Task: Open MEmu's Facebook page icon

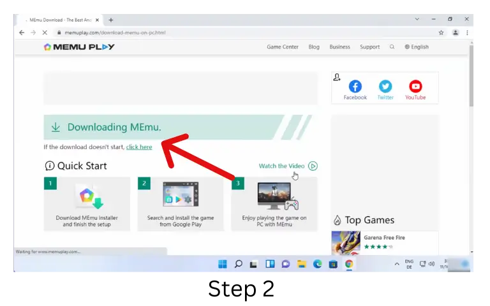Action: coord(355,86)
